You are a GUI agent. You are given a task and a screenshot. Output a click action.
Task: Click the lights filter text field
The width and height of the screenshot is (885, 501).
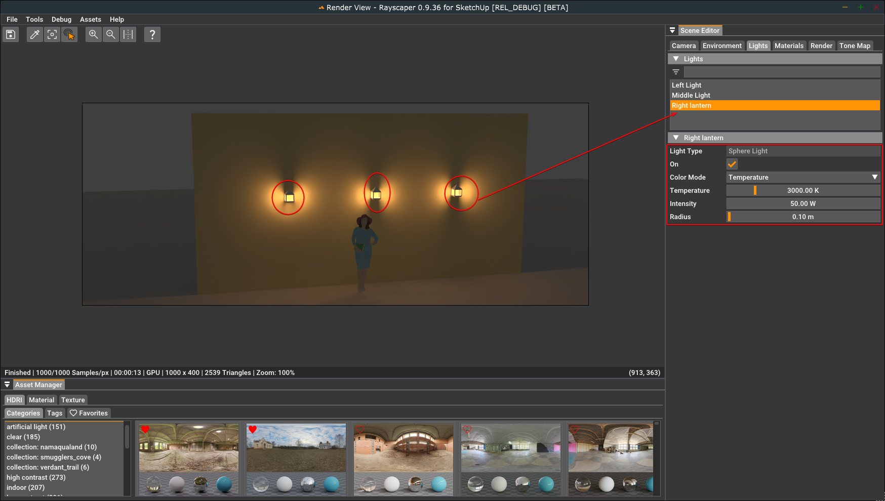click(782, 72)
